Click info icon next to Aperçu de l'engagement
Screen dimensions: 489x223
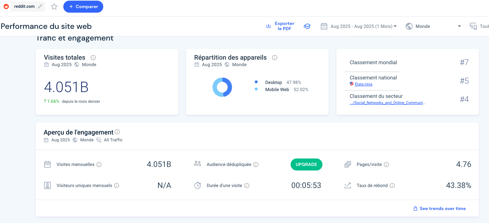[117, 132]
